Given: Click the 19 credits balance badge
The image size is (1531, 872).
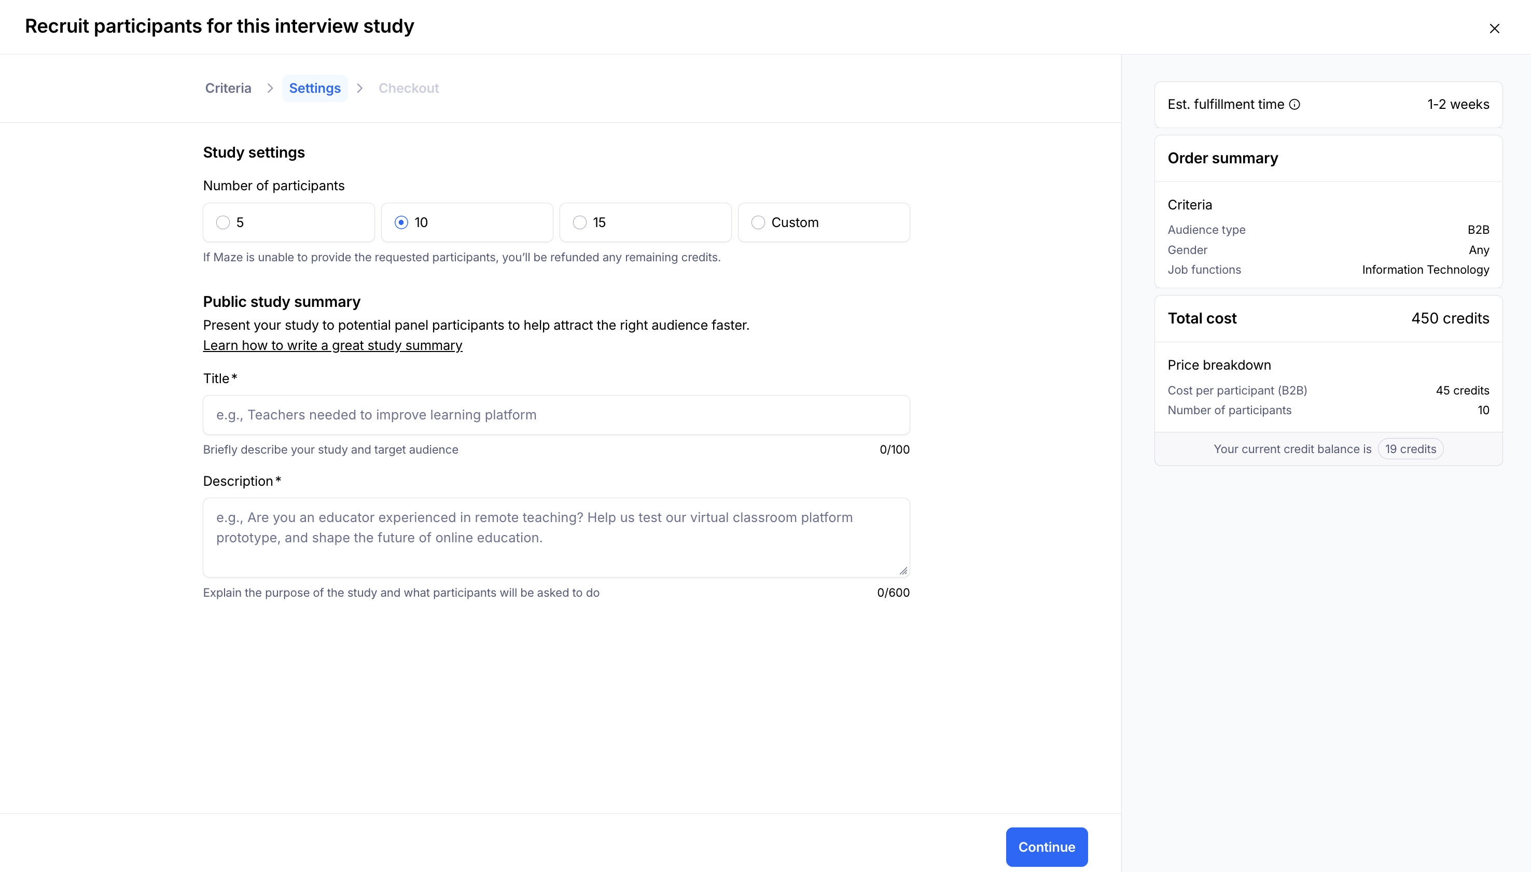Looking at the screenshot, I should (1410, 449).
